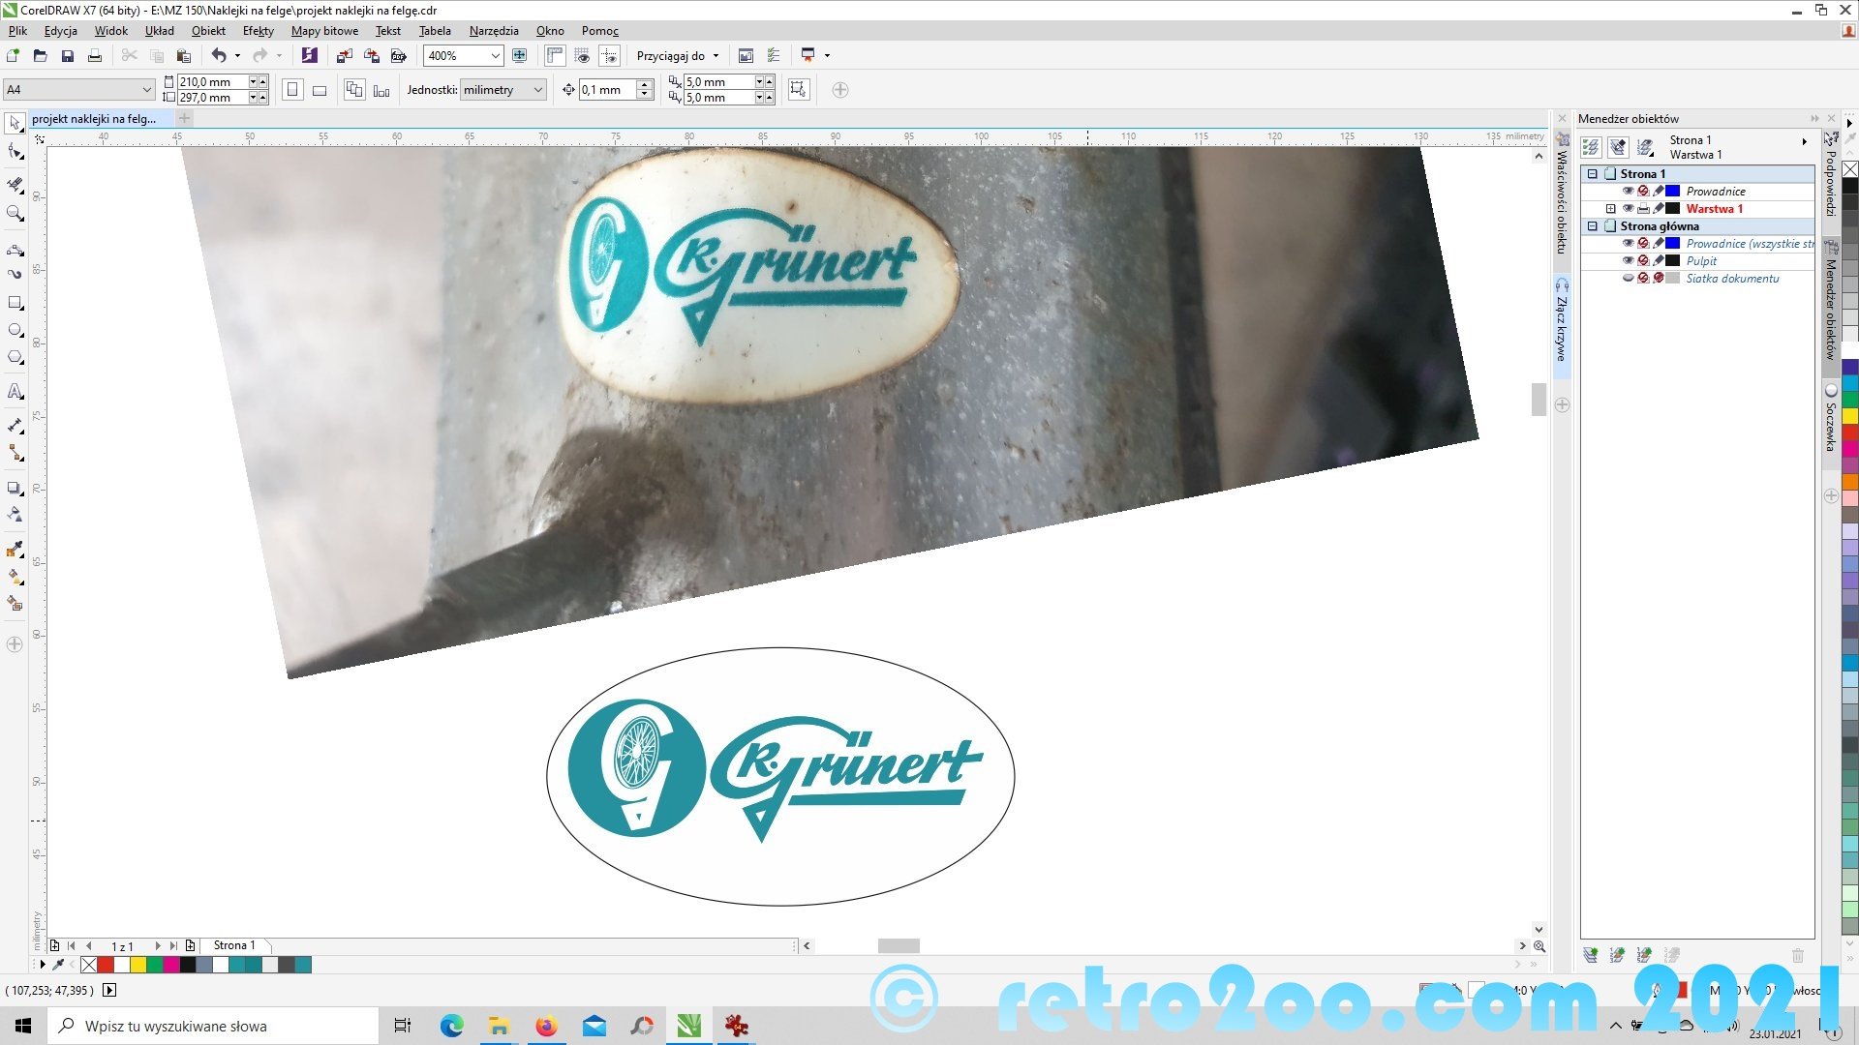1859x1045 pixels.
Task: Click the Save toolbar icon
Action: click(x=67, y=56)
